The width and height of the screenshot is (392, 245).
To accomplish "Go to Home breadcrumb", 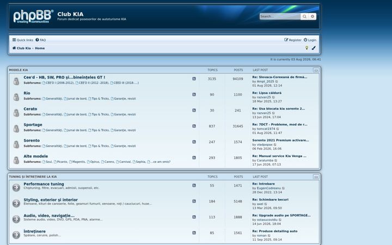I will click(40, 48).
